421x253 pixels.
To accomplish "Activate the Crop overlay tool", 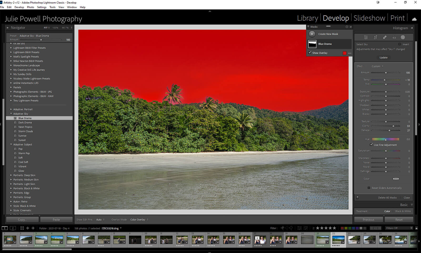I will (375, 37).
